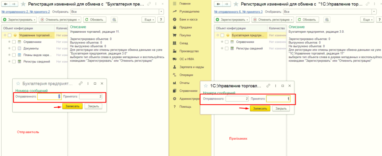This screenshot has height=156, width=382.
Task: Focus Отправленного field in 1С:Управление торговлей dialog
Action: (237, 99)
